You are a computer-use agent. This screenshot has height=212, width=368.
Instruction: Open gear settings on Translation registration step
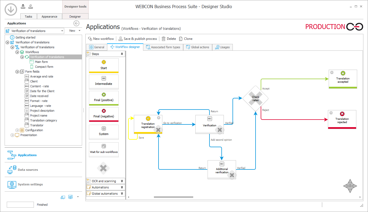(159, 118)
